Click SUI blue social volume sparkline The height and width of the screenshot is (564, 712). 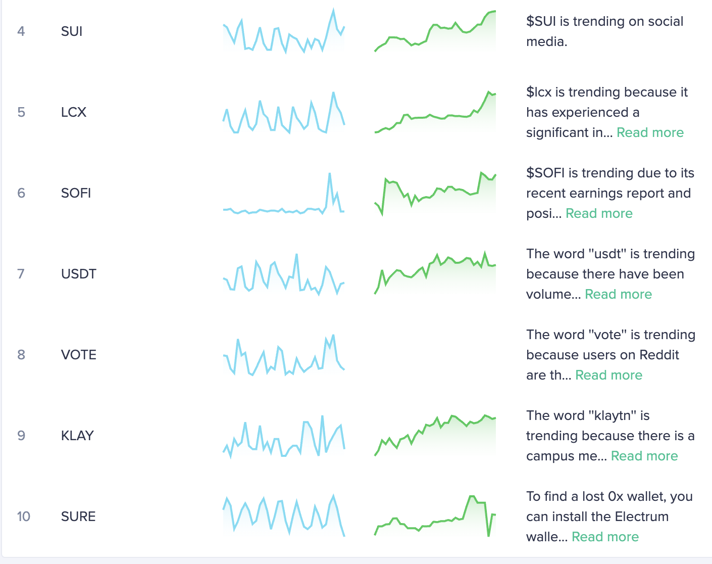point(284,31)
